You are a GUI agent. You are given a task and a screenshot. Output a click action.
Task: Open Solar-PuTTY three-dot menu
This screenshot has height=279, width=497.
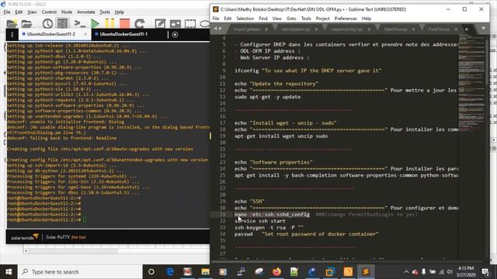click(12, 34)
